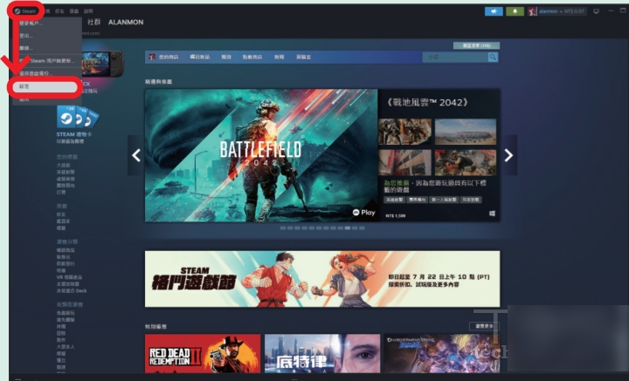Click the 瀏覽更多 button near special offers
This screenshot has width=629, height=381.
(x=484, y=326)
